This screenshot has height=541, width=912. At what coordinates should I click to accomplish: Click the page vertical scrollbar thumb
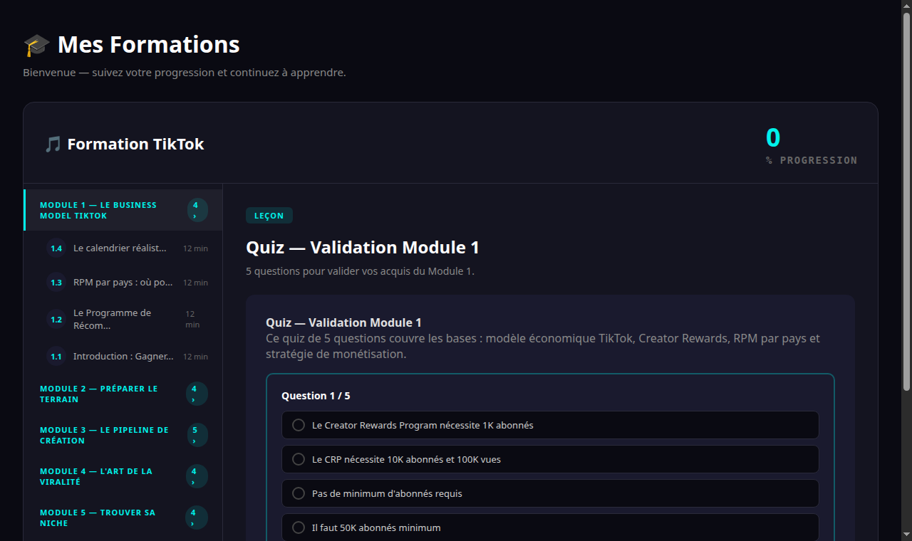(906, 201)
